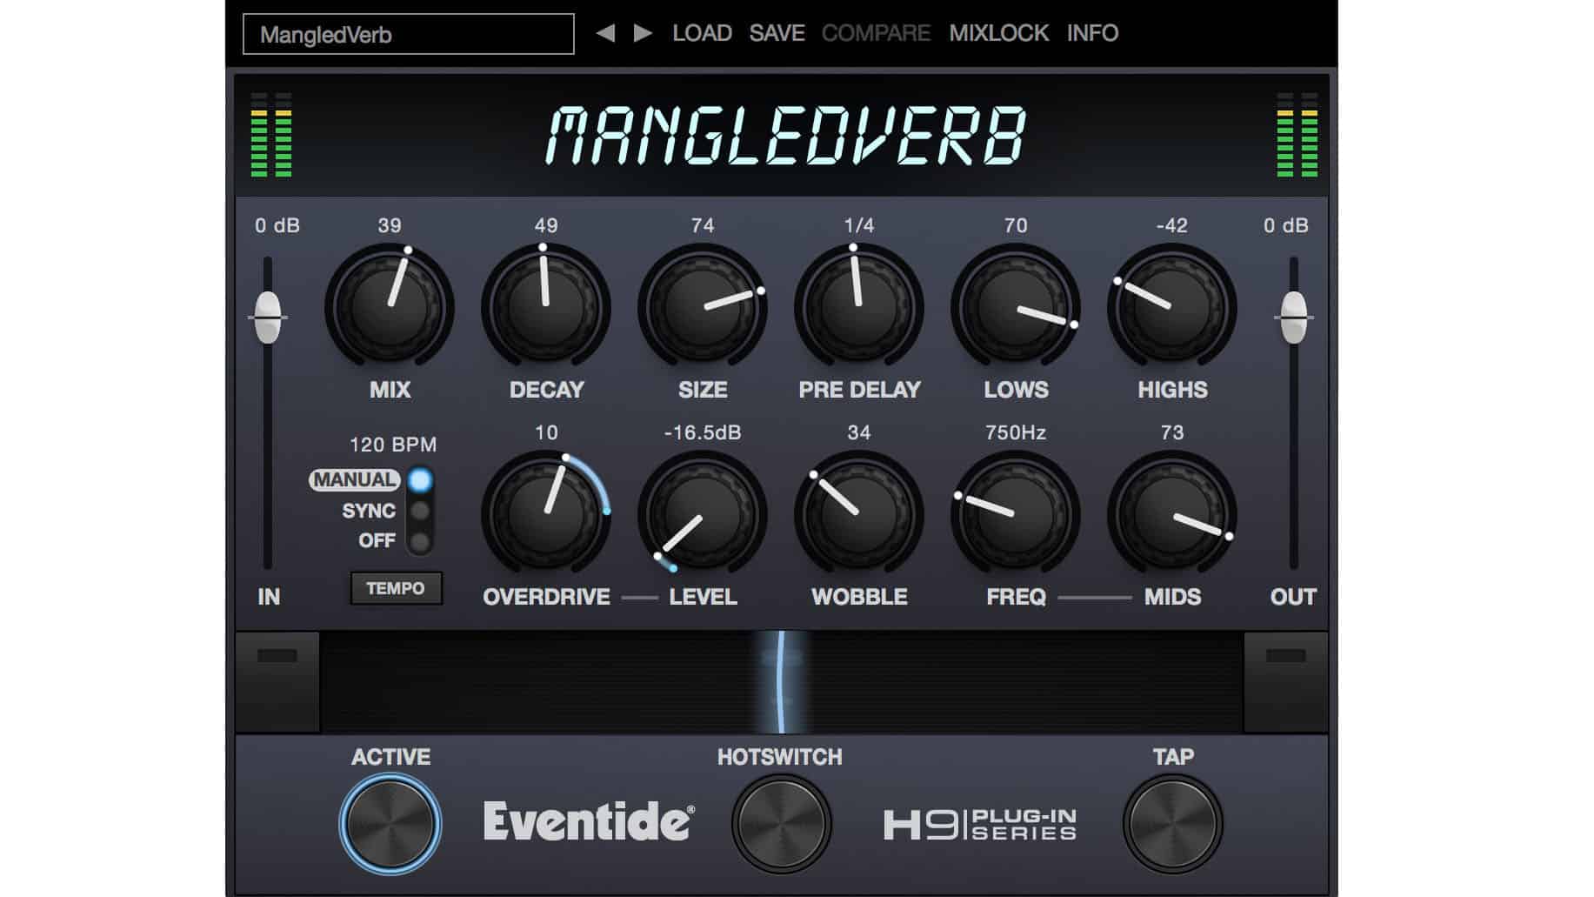
Task: Click the H9 Plug-in Series logo
Action: click(980, 825)
